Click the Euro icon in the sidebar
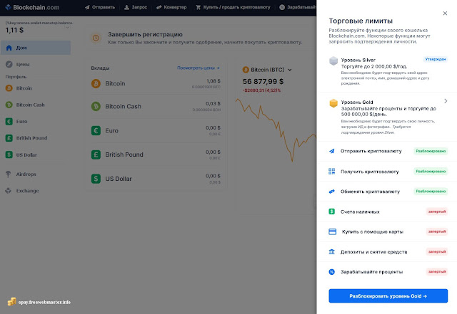 click(x=9, y=121)
